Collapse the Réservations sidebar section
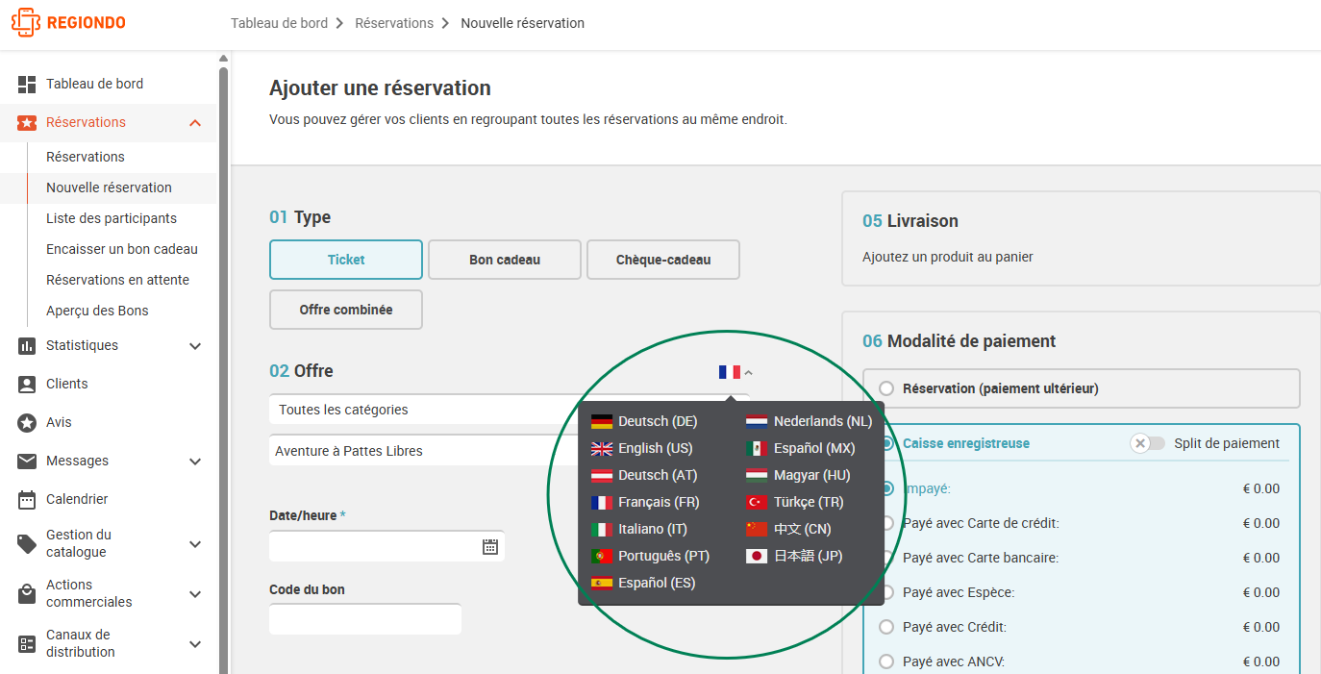Screen dimensions: 1321x674 click(195, 123)
